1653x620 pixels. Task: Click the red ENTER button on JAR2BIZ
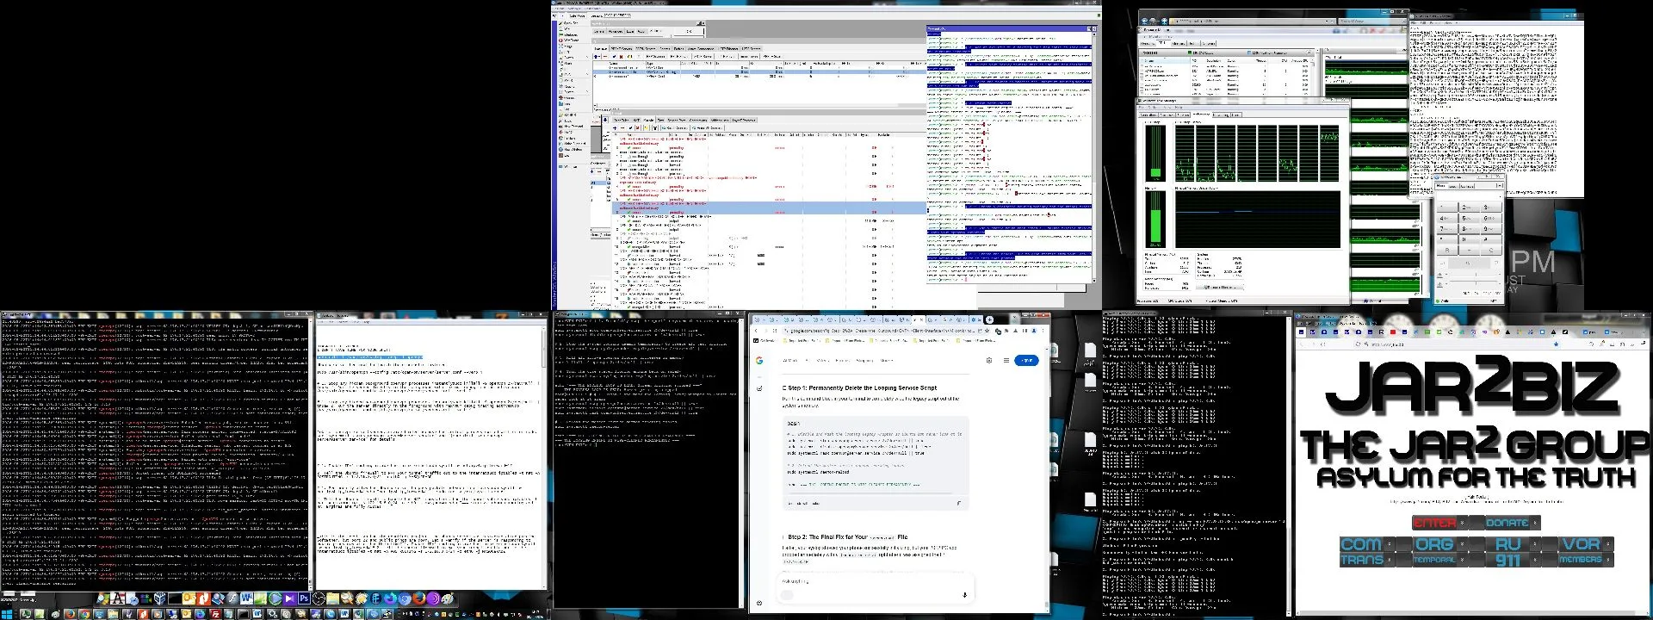pyautogui.click(x=1434, y=523)
